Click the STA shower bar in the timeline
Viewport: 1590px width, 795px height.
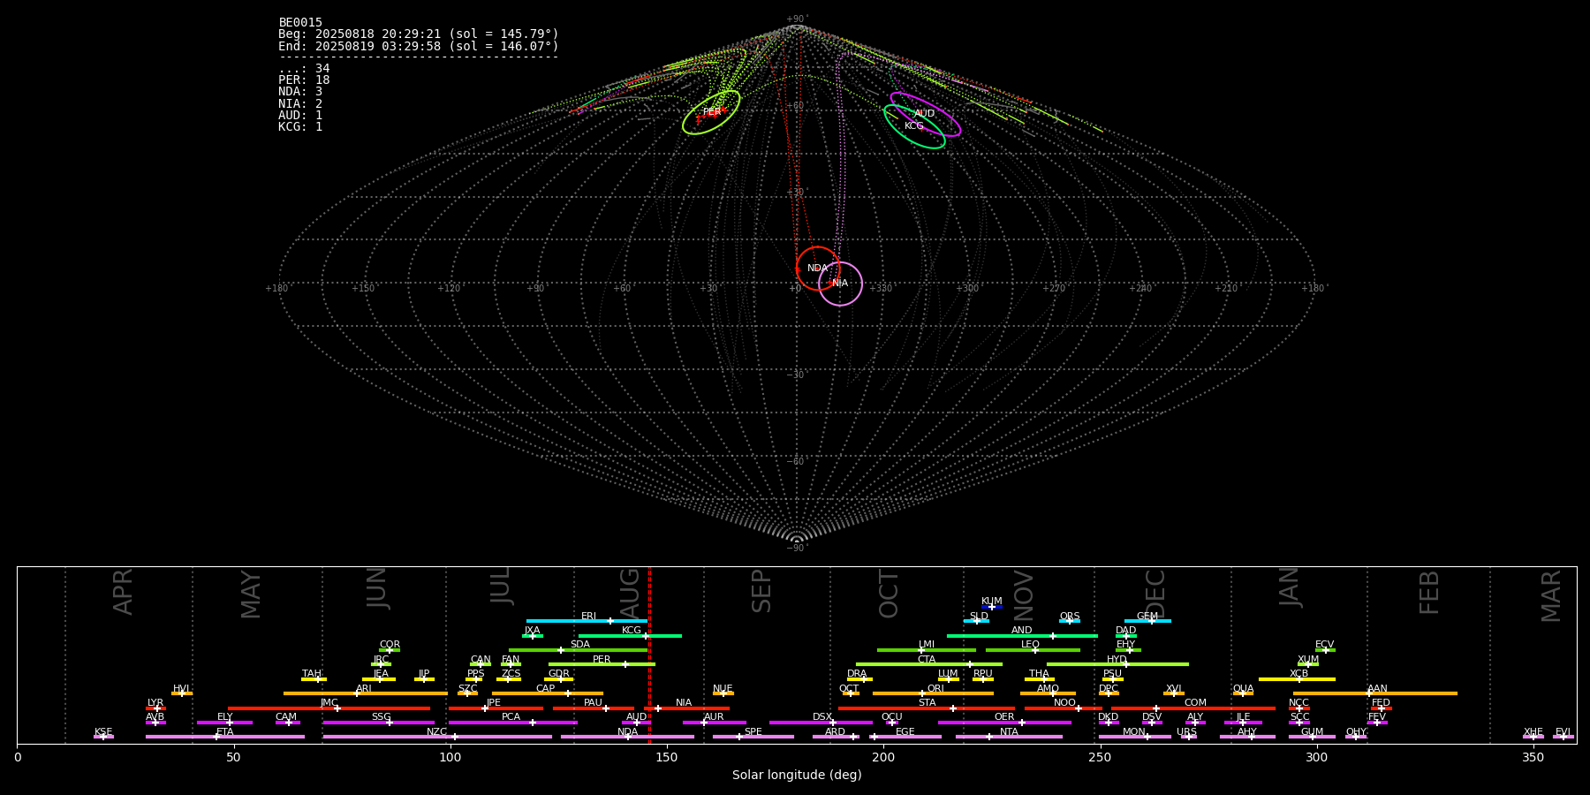(x=927, y=708)
